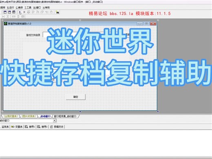This screenshot has height=159, width=212.
Task: Minimize the designed form window
Action: tap(140, 24)
